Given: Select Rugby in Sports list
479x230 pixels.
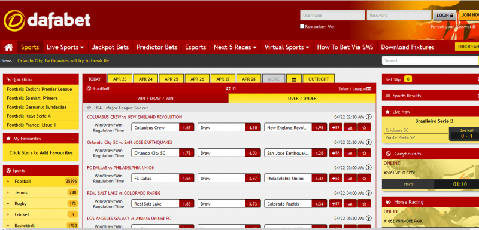Looking at the screenshot, I should tap(41, 204).
